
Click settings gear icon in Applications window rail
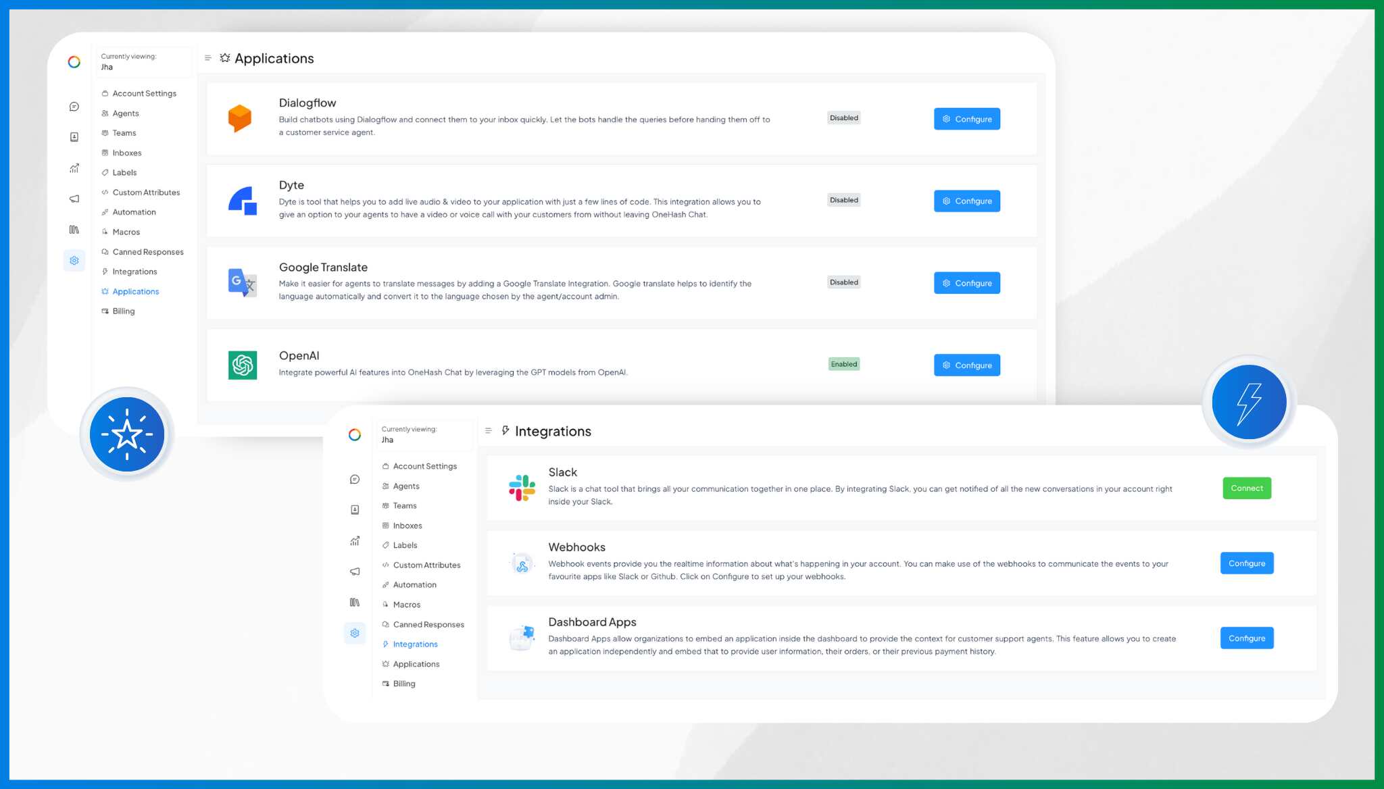74,261
